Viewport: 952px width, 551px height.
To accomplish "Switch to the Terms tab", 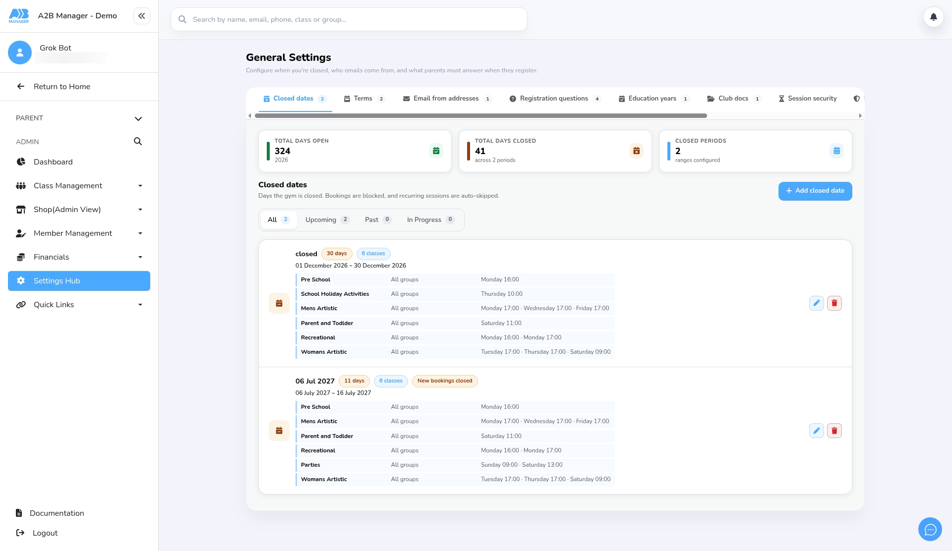I will coord(364,99).
